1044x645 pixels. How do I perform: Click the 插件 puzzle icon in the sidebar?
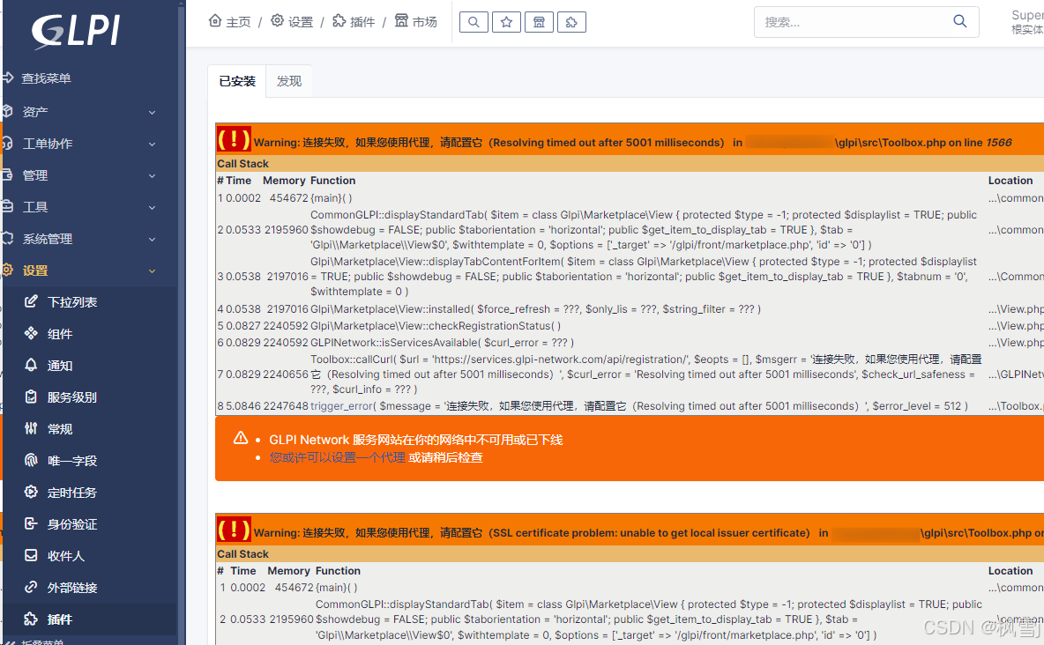pyautogui.click(x=31, y=619)
